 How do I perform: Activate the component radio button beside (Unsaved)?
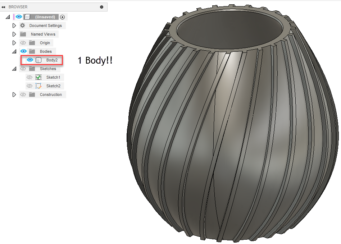pyautogui.click(x=62, y=17)
